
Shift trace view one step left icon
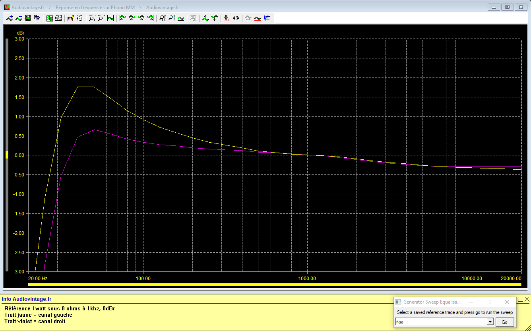tap(132, 18)
